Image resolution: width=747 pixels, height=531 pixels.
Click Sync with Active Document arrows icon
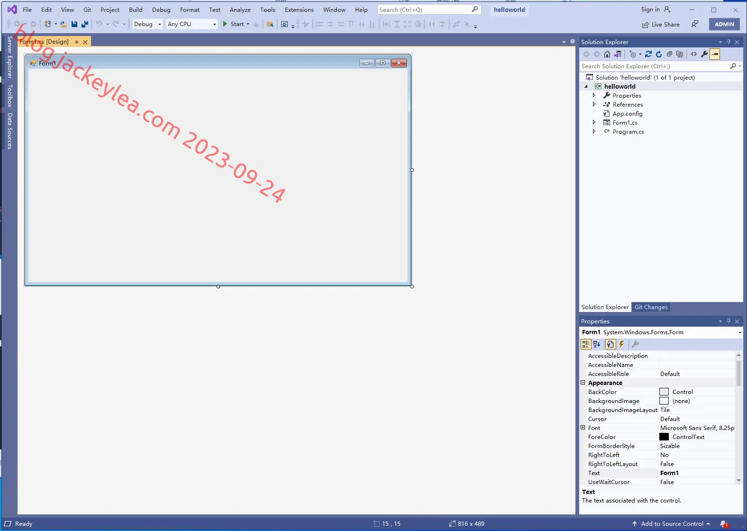click(x=648, y=54)
